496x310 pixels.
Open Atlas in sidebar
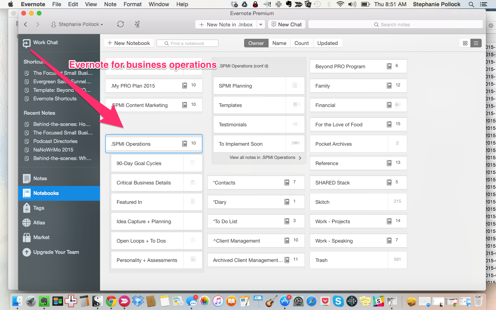[x=59, y=223]
